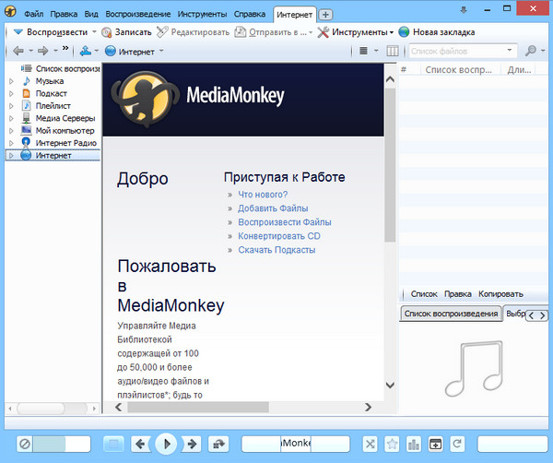This screenshot has width=553, height=463.
Task: Select Музыка in the media tree
Action: click(50, 81)
